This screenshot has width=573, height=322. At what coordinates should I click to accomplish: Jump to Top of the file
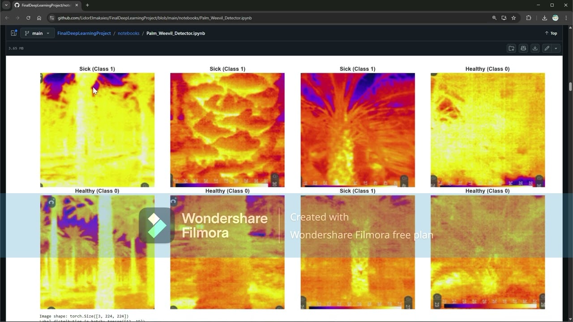tap(551, 33)
